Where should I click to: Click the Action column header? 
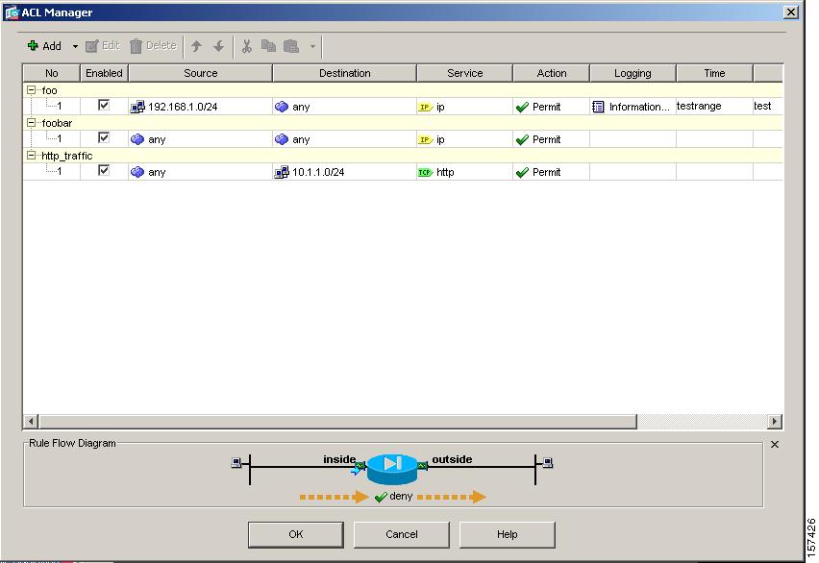click(x=552, y=73)
